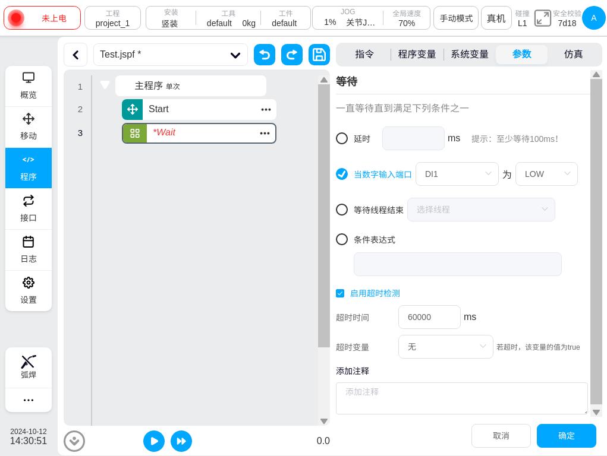Open the 设置 settings page
Image resolution: width=607 pixels, height=456 pixels.
pos(29,290)
